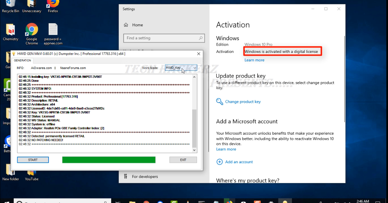Click the 'NO PATCHING NEEDED!' log line
The image size is (388, 203).
pos(41,140)
